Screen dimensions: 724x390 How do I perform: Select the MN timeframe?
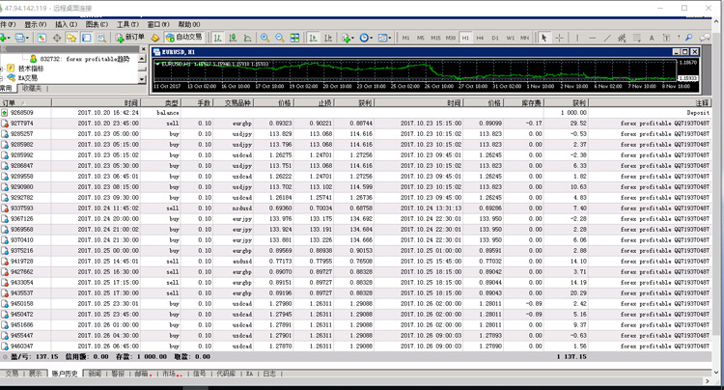coord(524,38)
